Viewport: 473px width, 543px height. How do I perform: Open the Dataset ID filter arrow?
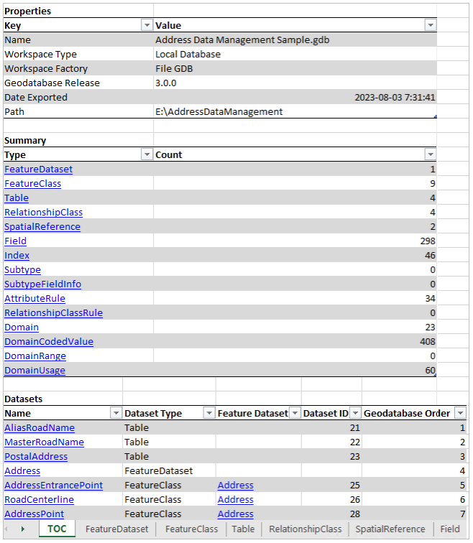pos(355,413)
